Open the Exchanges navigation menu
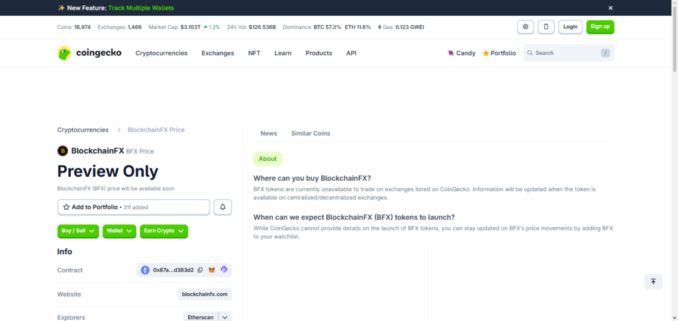Viewport: 678px width, 321px height. (x=218, y=53)
